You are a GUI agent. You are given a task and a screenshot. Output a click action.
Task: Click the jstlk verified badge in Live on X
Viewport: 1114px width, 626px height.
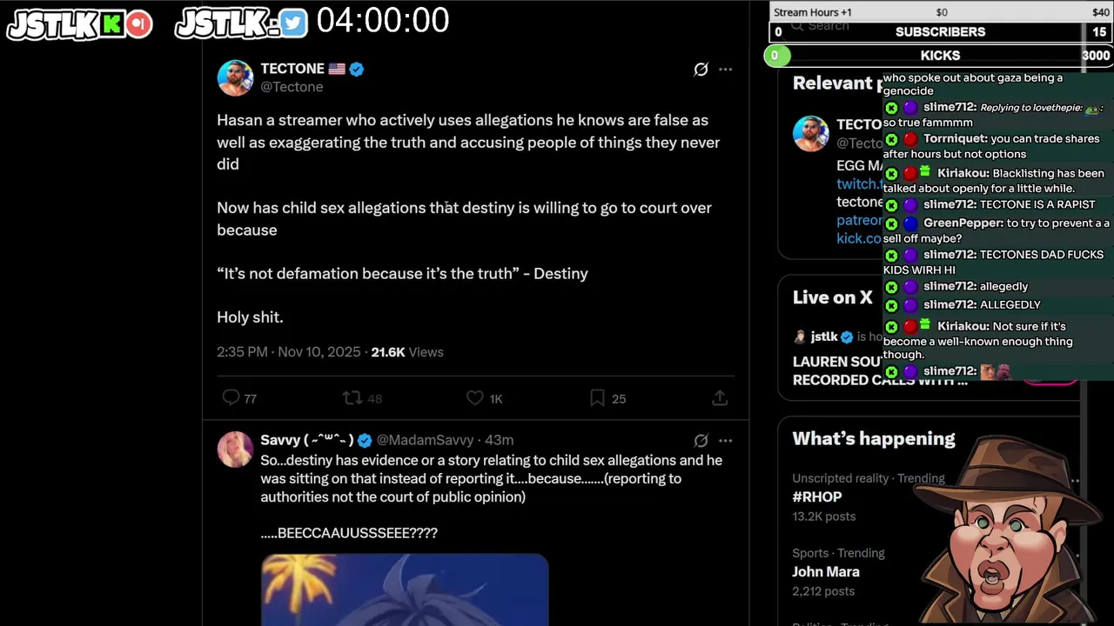tap(847, 336)
